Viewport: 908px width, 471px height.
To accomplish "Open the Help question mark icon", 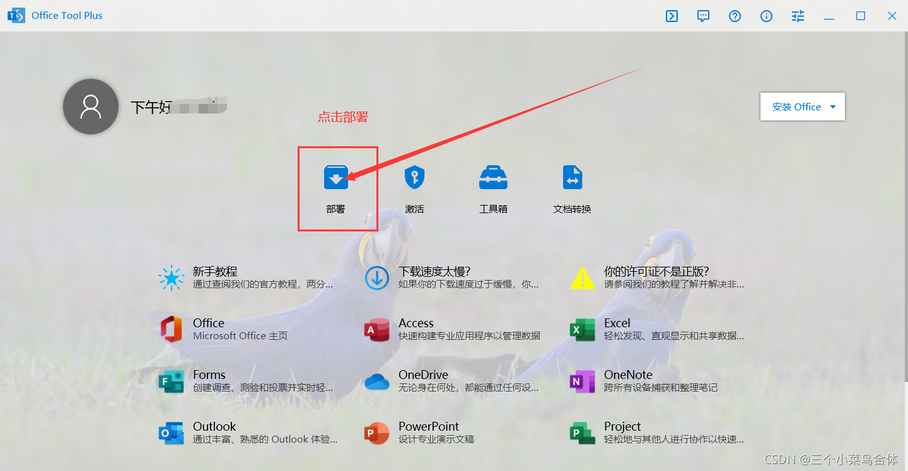I will 735,16.
